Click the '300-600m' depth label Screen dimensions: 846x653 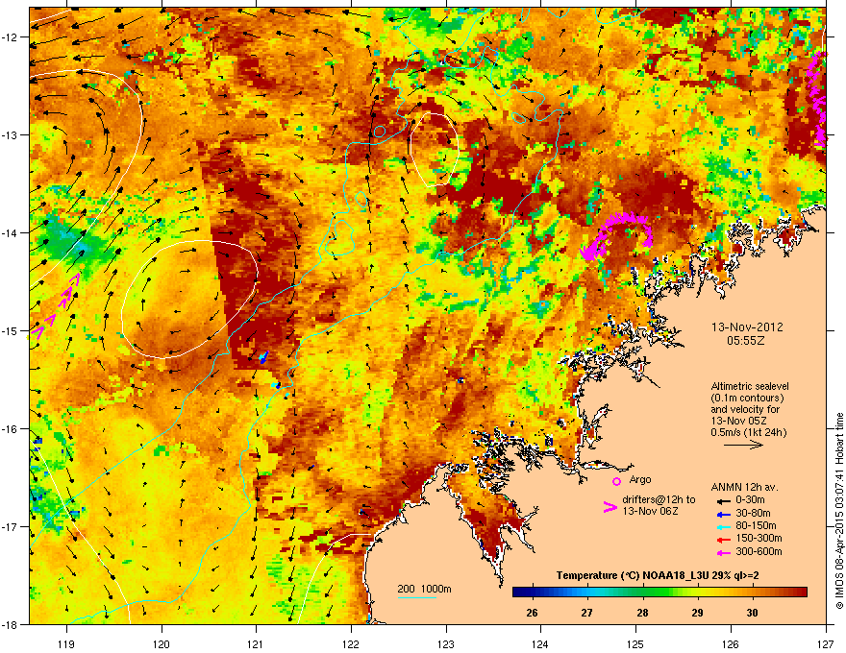[x=759, y=552]
